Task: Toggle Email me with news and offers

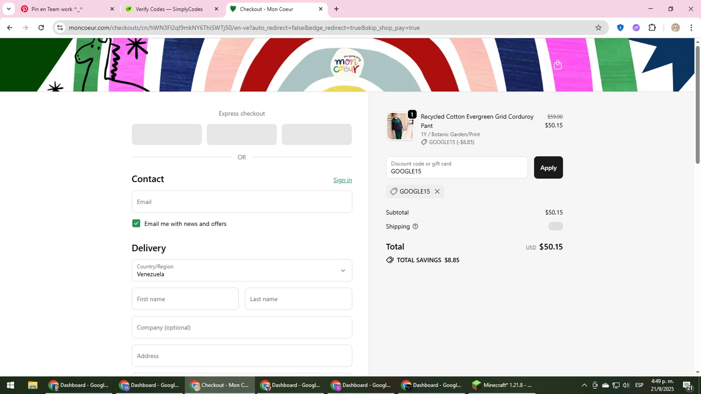Action: [136, 224]
